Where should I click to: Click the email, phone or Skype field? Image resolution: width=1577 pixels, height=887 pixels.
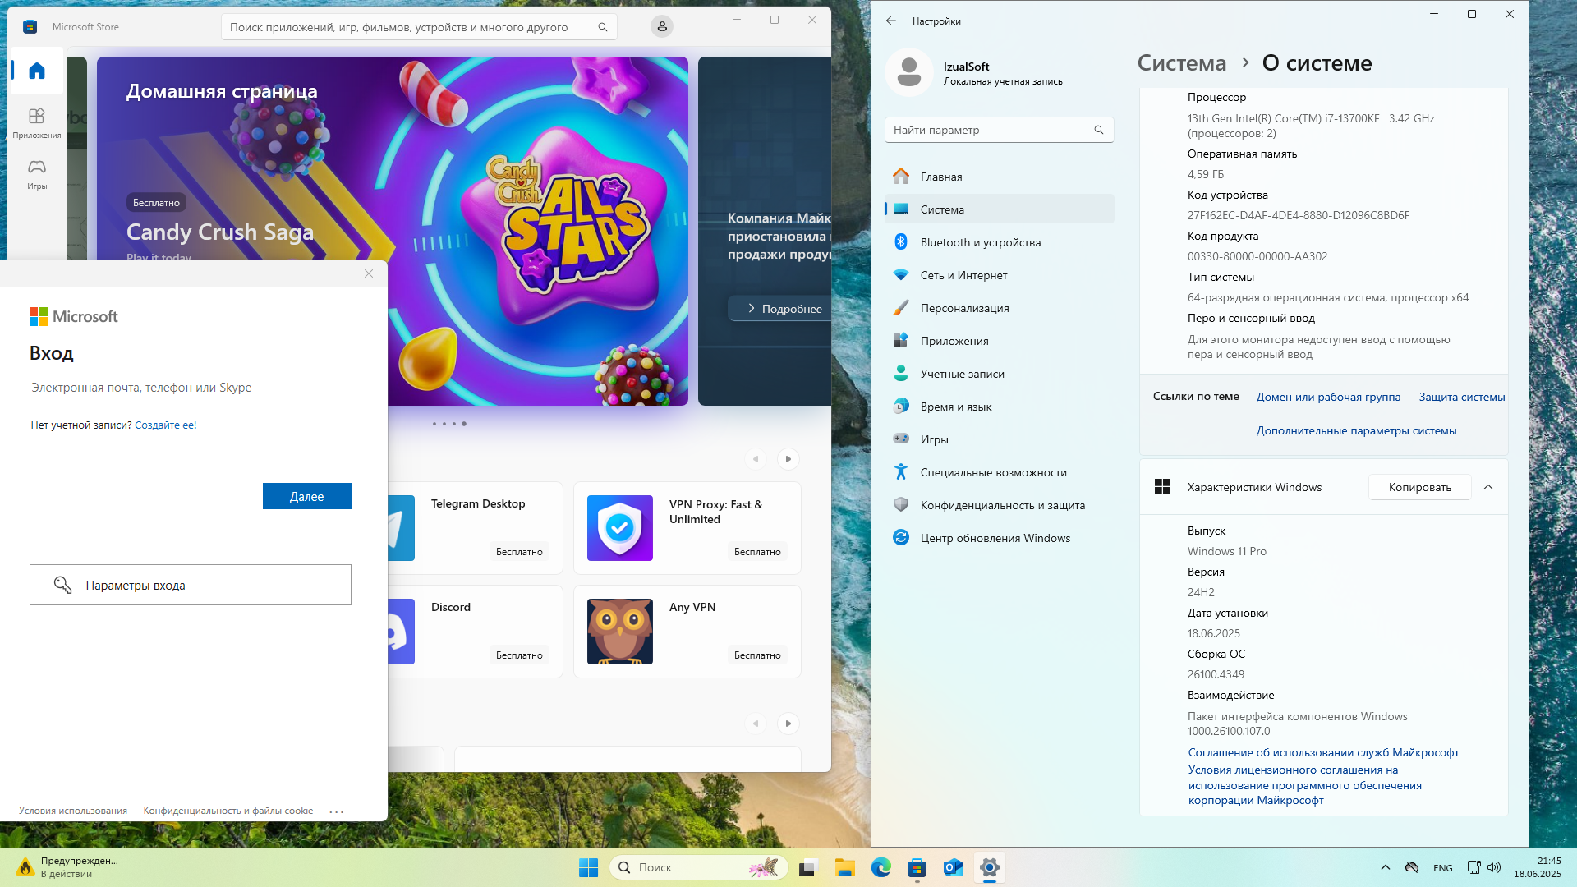coord(190,388)
